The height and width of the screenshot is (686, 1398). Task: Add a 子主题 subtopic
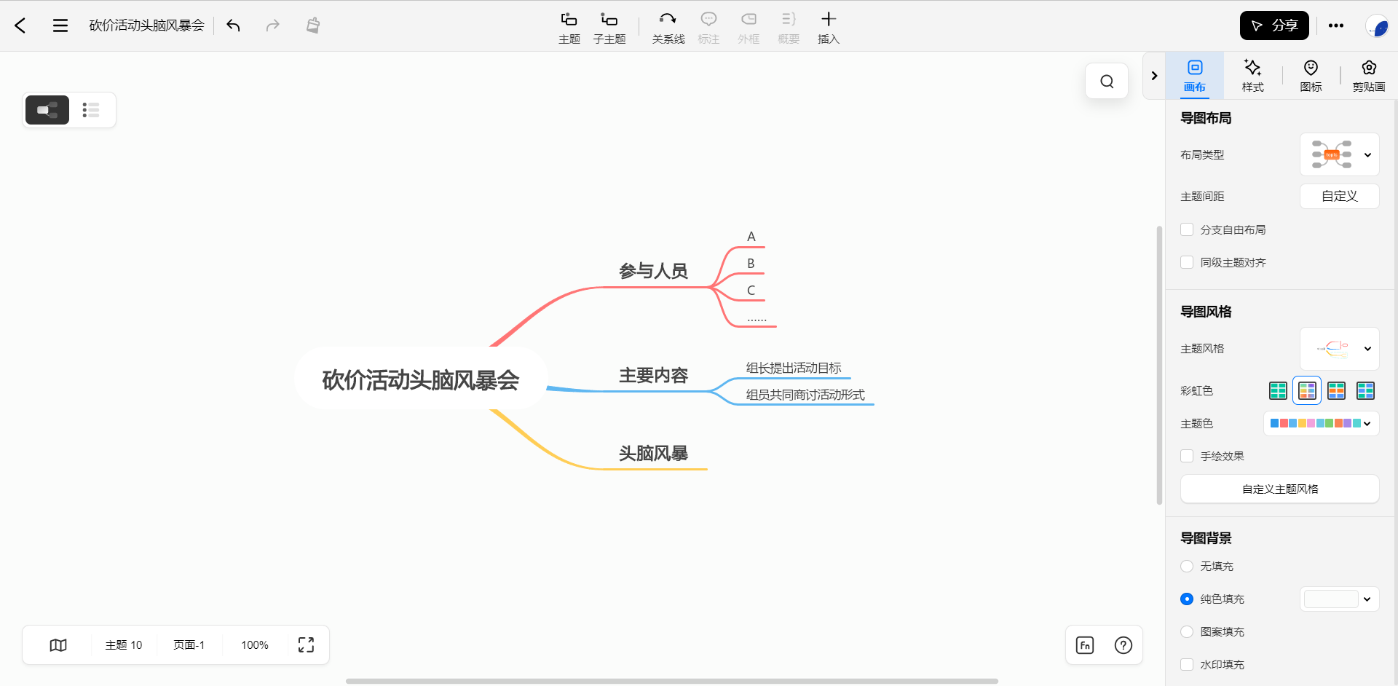609,28
